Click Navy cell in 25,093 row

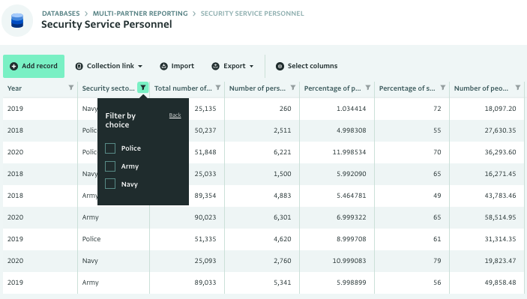[90, 261]
